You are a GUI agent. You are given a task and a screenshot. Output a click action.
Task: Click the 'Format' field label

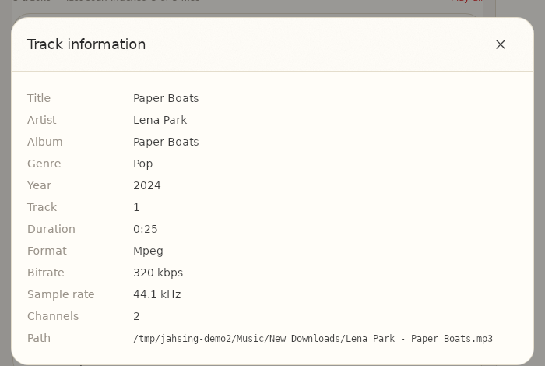click(47, 251)
